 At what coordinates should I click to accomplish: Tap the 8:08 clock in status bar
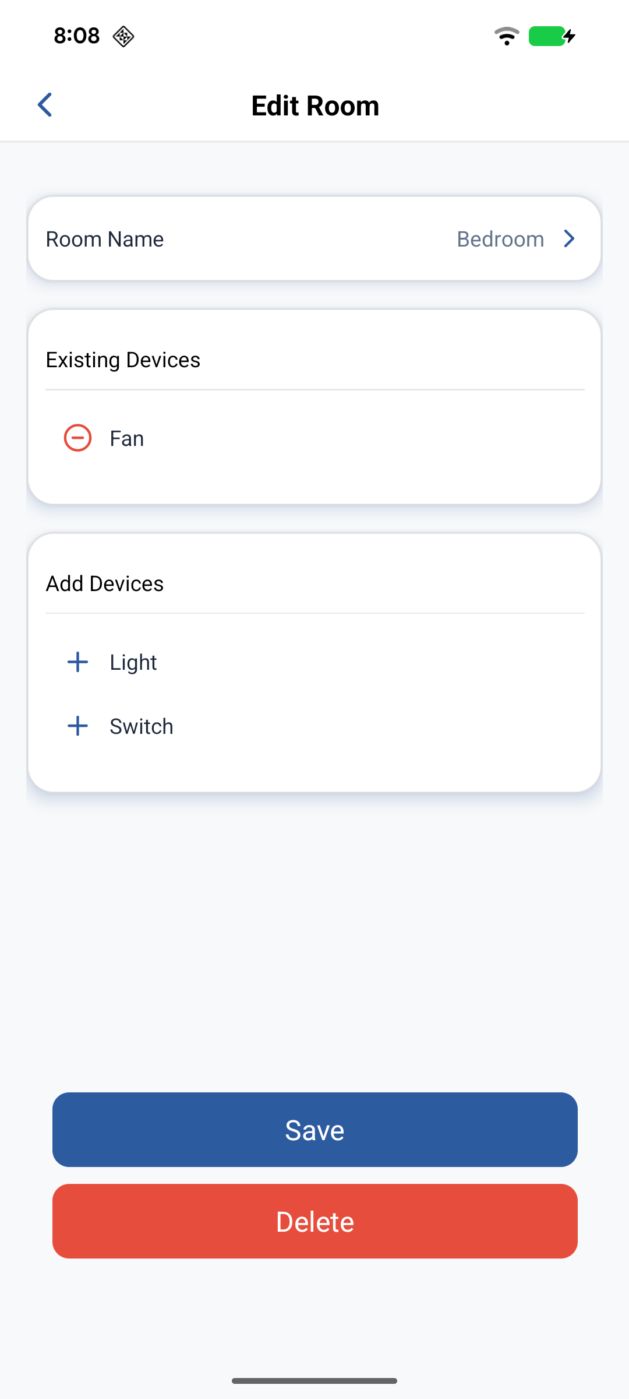[77, 36]
